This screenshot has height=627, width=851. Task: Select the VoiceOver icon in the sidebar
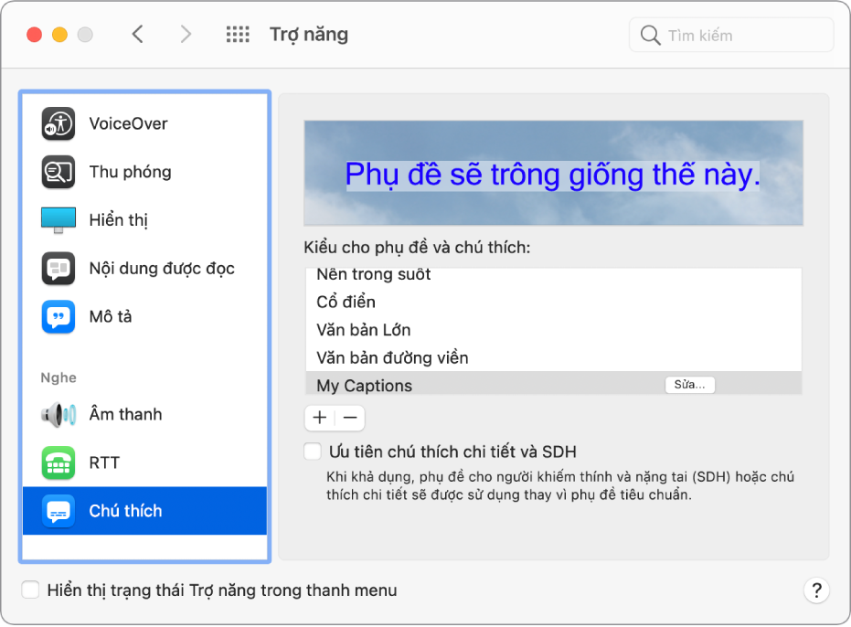(58, 123)
